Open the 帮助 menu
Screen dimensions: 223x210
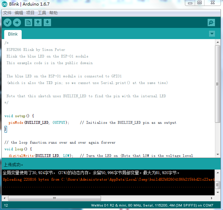(x=53, y=13)
